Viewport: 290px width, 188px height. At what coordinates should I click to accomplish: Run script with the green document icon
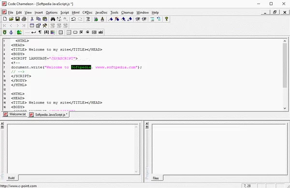96,19
